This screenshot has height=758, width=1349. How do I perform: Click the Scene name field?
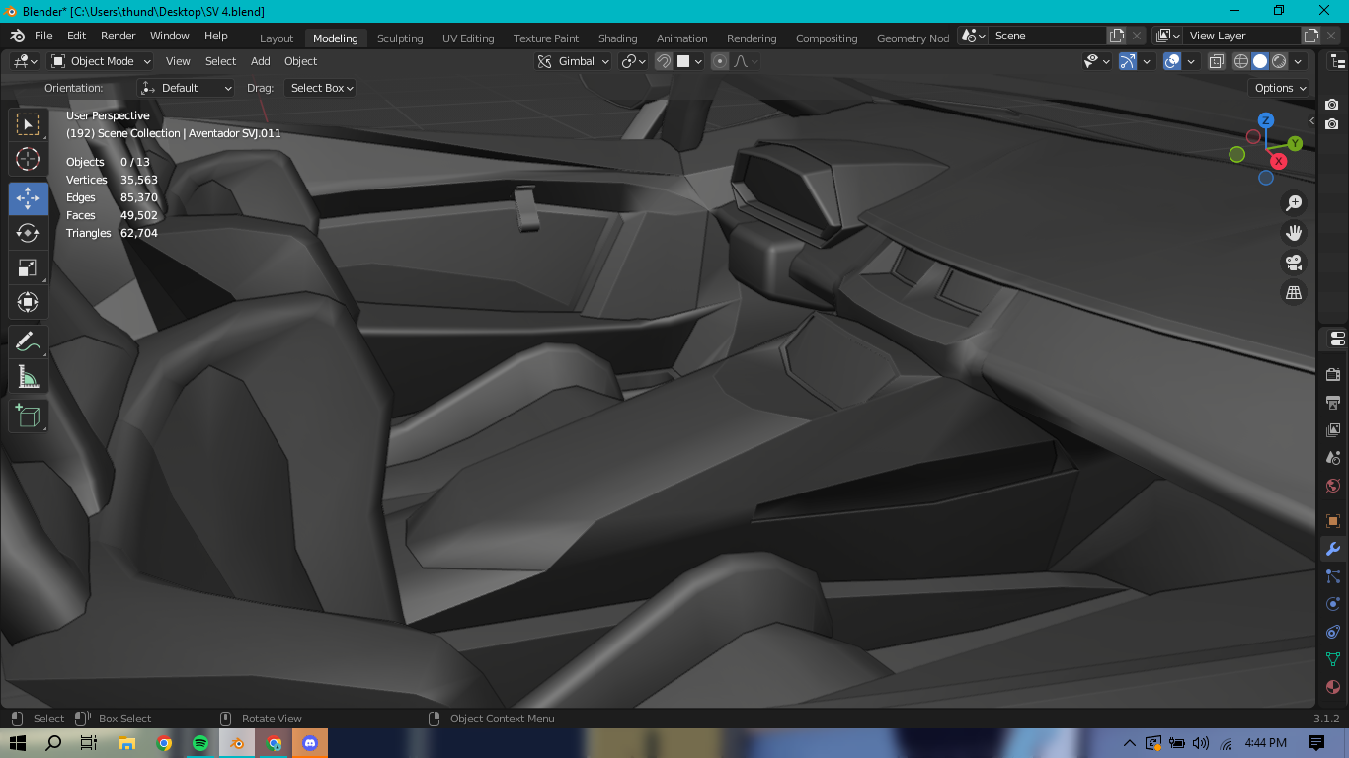point(1048,36)
